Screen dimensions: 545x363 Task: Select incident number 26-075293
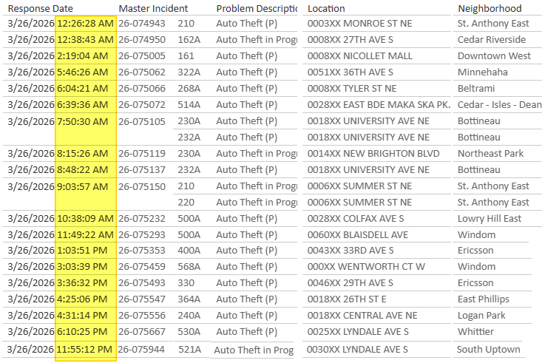[x=142, y=235]
